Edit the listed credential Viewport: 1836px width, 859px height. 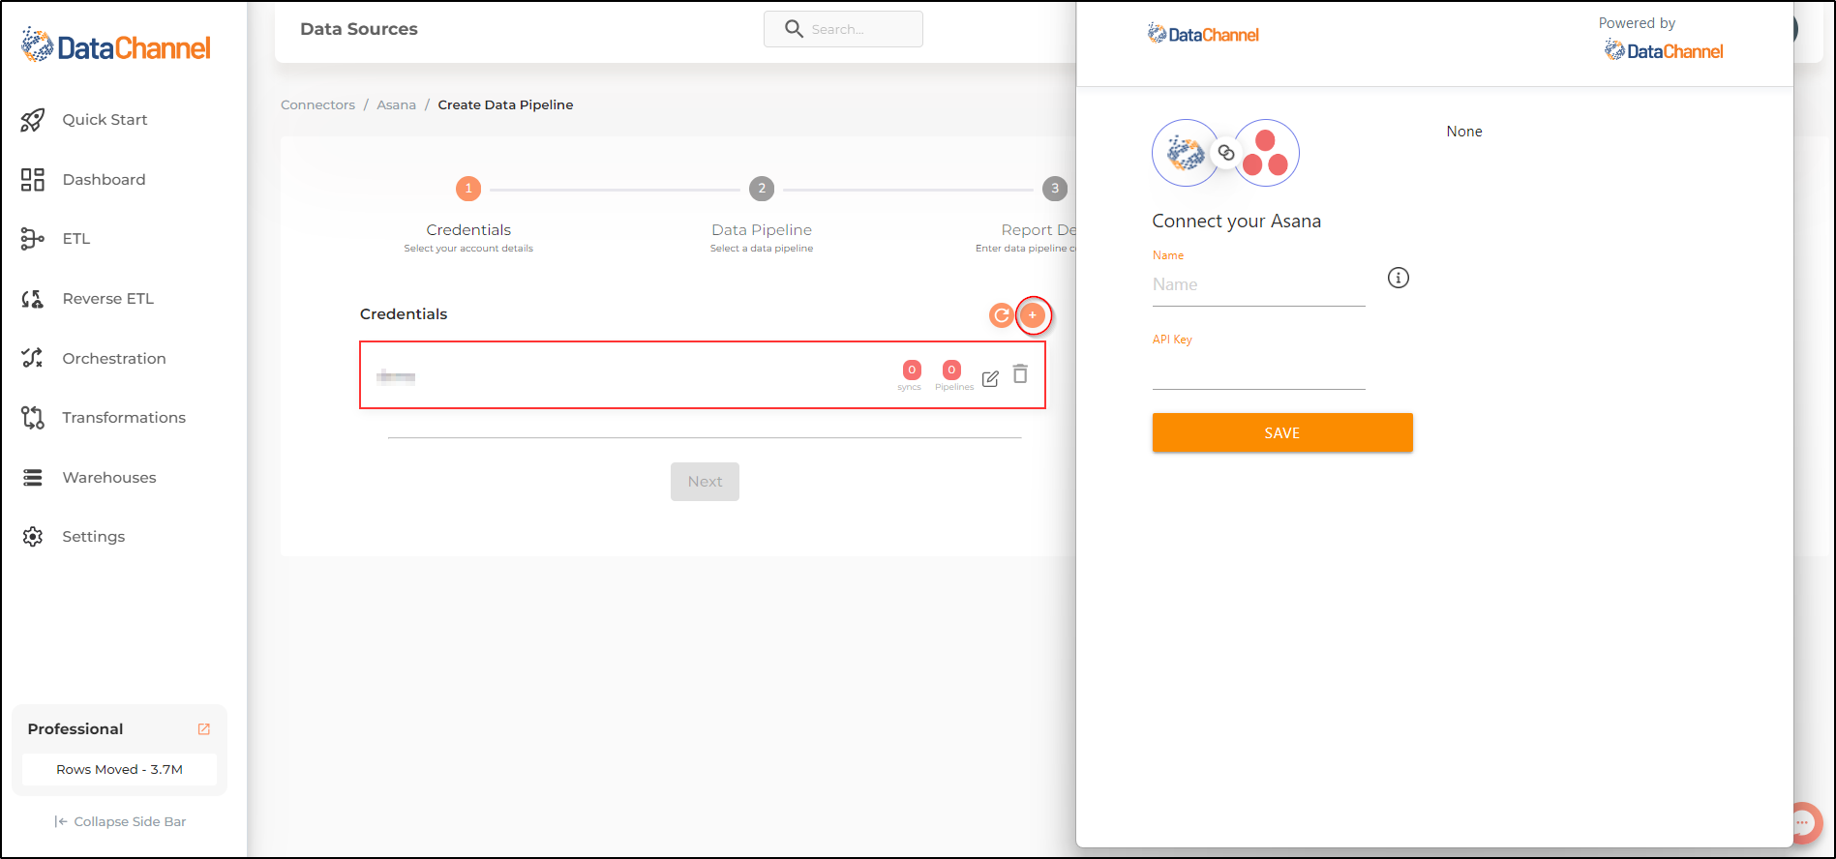tap(990, 379)
